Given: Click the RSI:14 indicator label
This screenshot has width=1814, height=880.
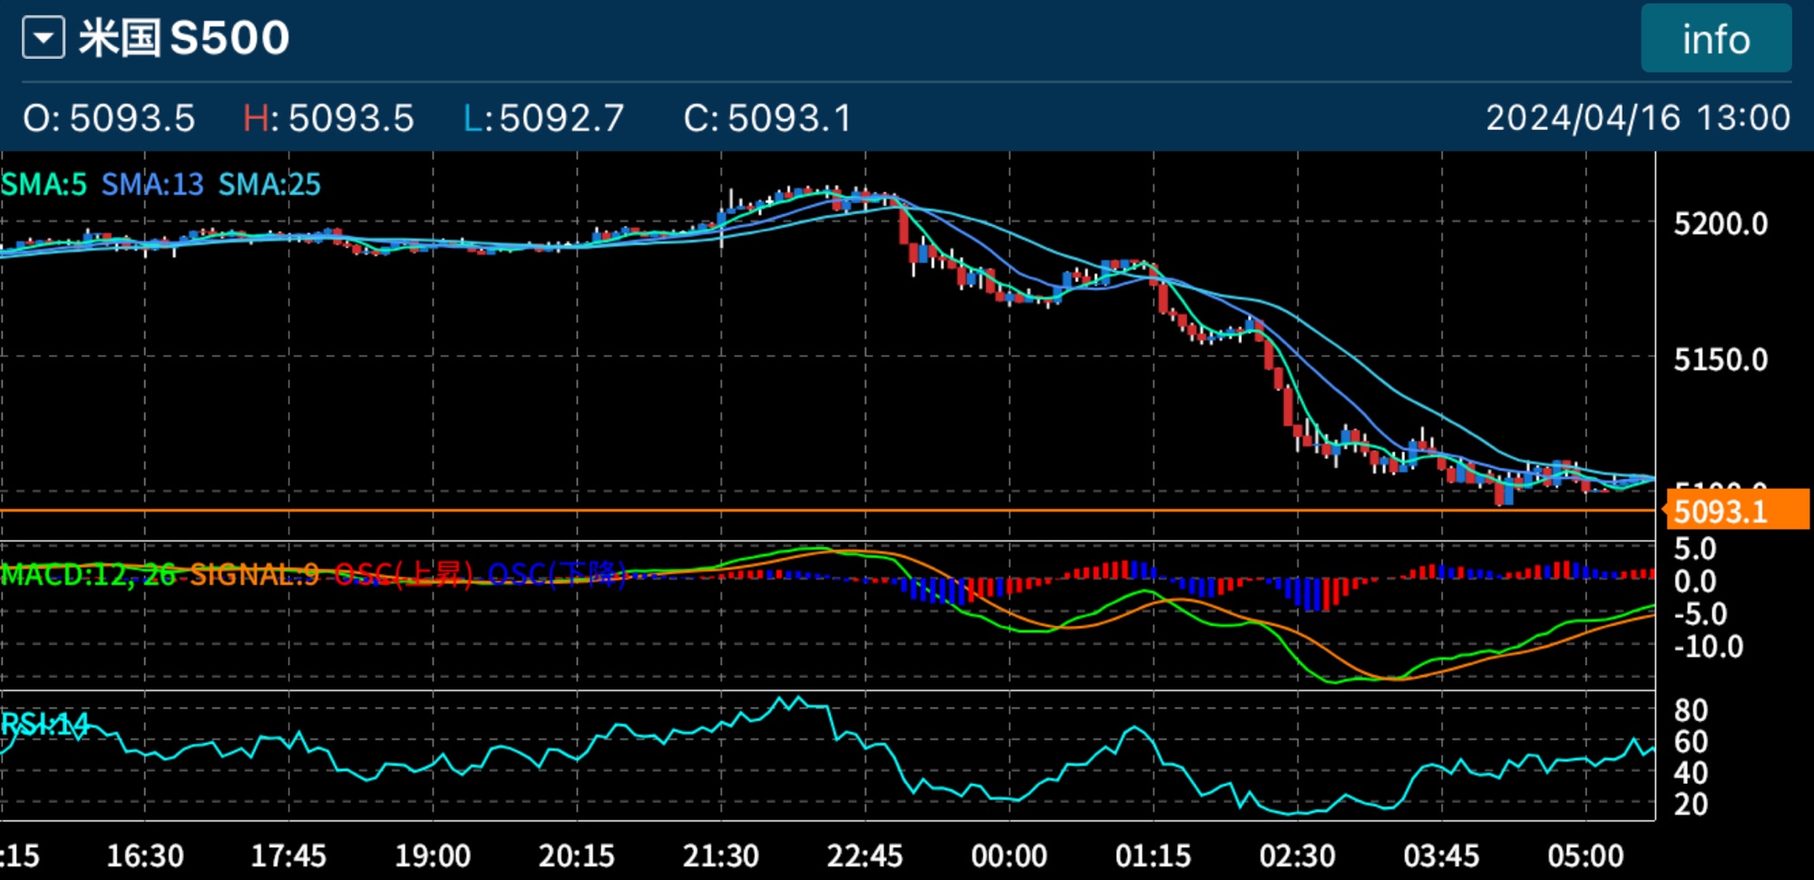Looking at the screenshot, I should pos(44,724).
